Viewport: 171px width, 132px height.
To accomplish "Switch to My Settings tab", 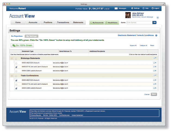I will 32,36.
